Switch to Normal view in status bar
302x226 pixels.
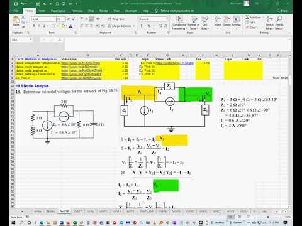[230, 217]
